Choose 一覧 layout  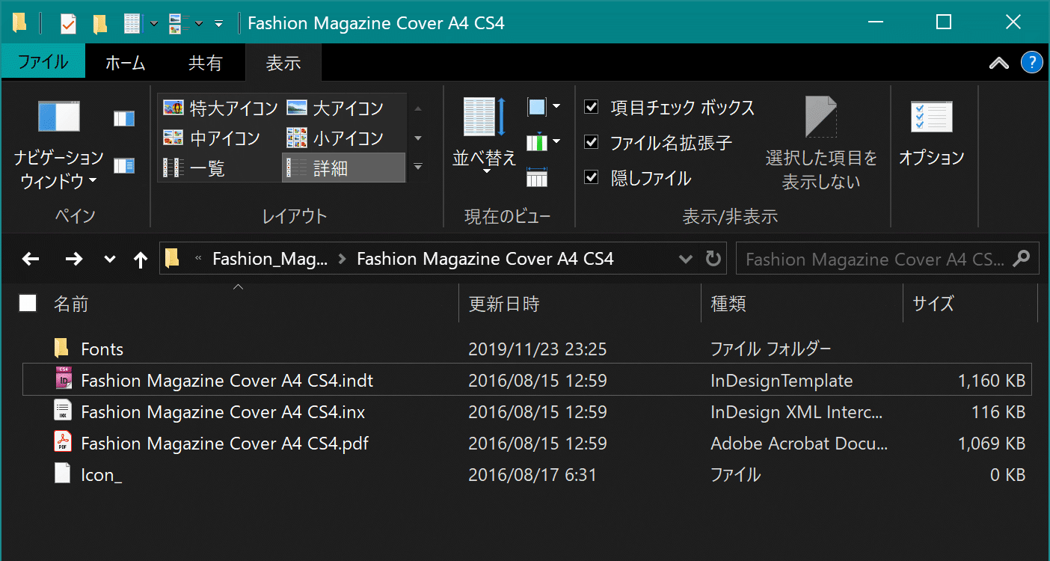tap(221, 168)
